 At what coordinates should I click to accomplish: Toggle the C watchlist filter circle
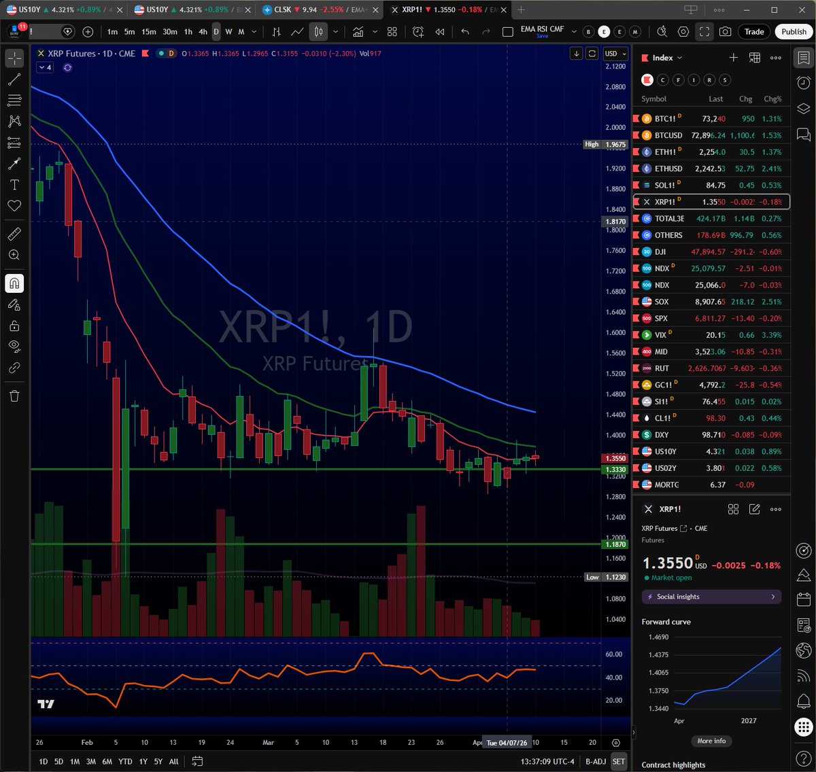pos(663,80)
